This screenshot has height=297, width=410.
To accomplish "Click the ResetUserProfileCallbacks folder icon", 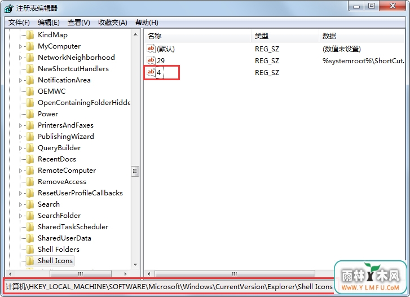I will [30, 193].
